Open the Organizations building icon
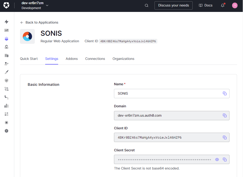 tap(6, 55)
